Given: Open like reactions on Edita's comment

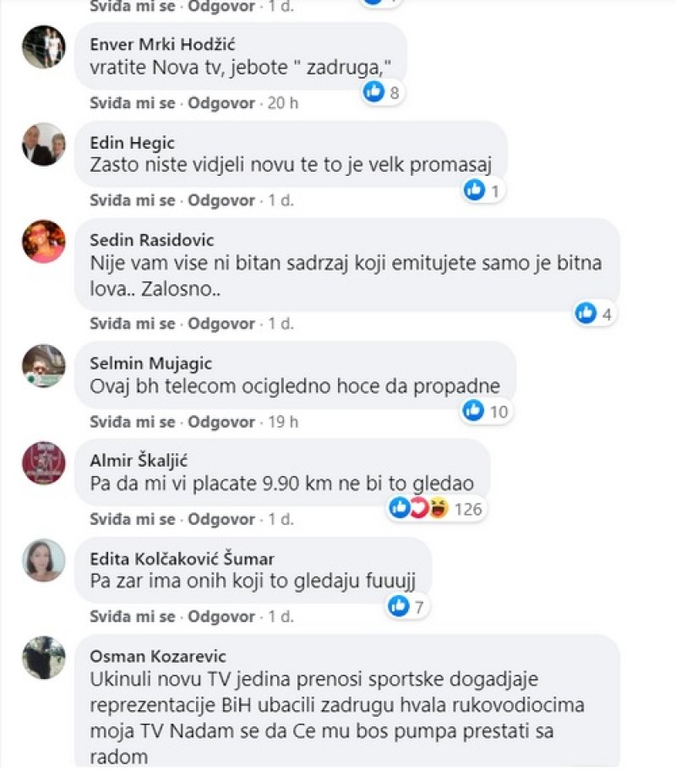Looking at the screenshot, I should click(407, 606).
